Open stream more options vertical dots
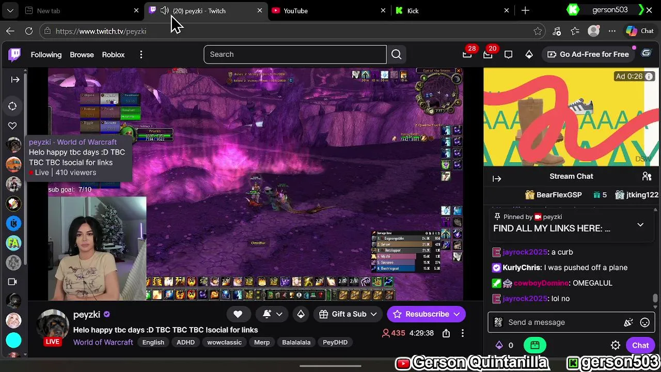The height and width of the screenshot is (372, 661). pos(463,333)
